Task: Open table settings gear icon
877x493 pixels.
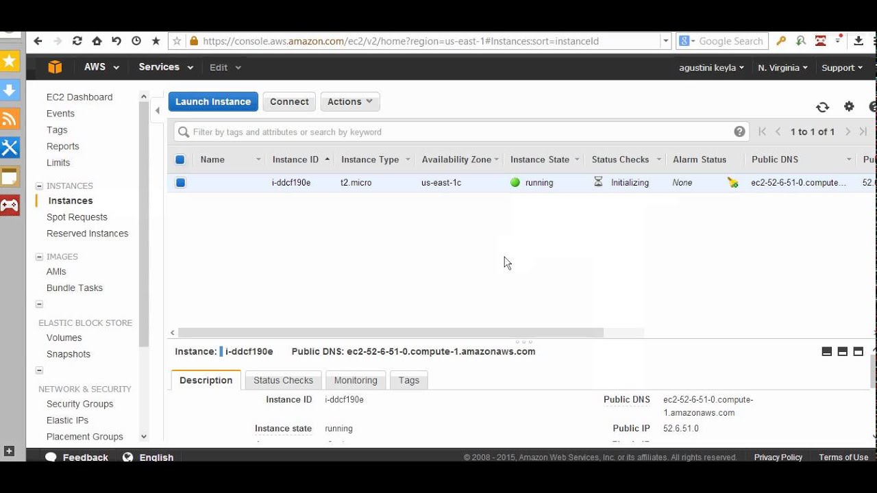Action: click(849, 106)
